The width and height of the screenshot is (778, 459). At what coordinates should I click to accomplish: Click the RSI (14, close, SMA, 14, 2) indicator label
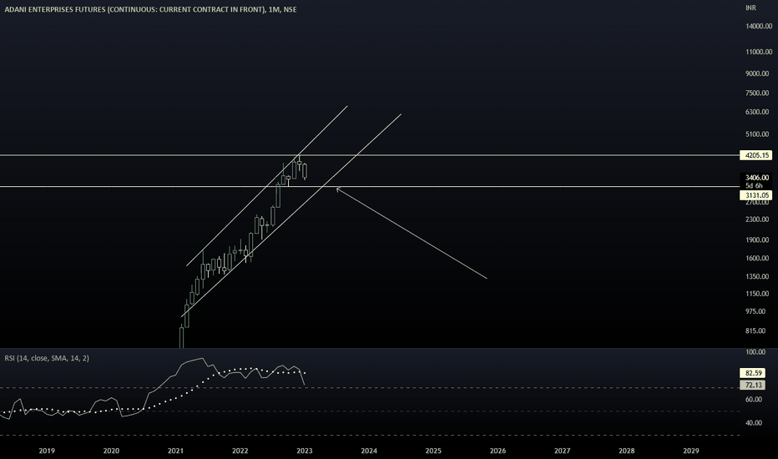click(x=47, y=358)
